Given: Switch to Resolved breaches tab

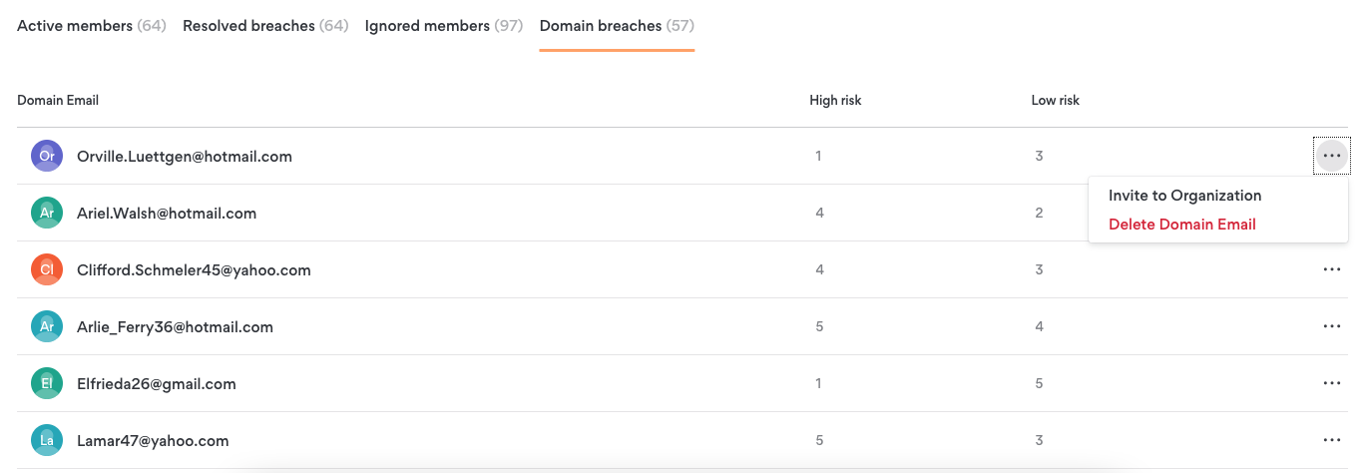Looking at the screenshot, I should click(265, 26).
